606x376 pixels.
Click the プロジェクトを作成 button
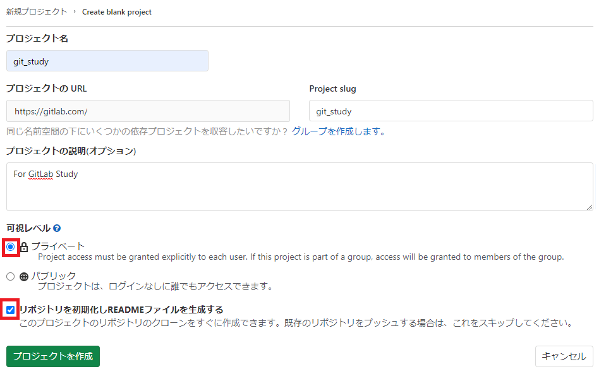pyautogui.click(x=52, y=356)
